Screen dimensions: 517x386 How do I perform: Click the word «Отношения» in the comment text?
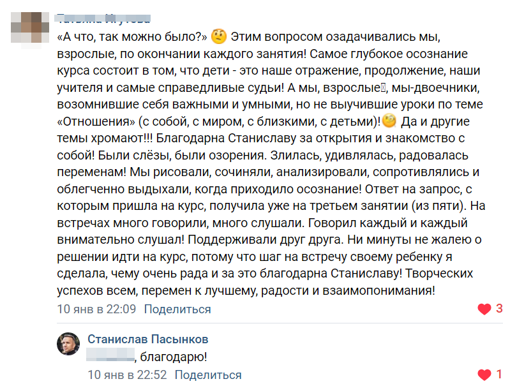(x=96, y=122)
